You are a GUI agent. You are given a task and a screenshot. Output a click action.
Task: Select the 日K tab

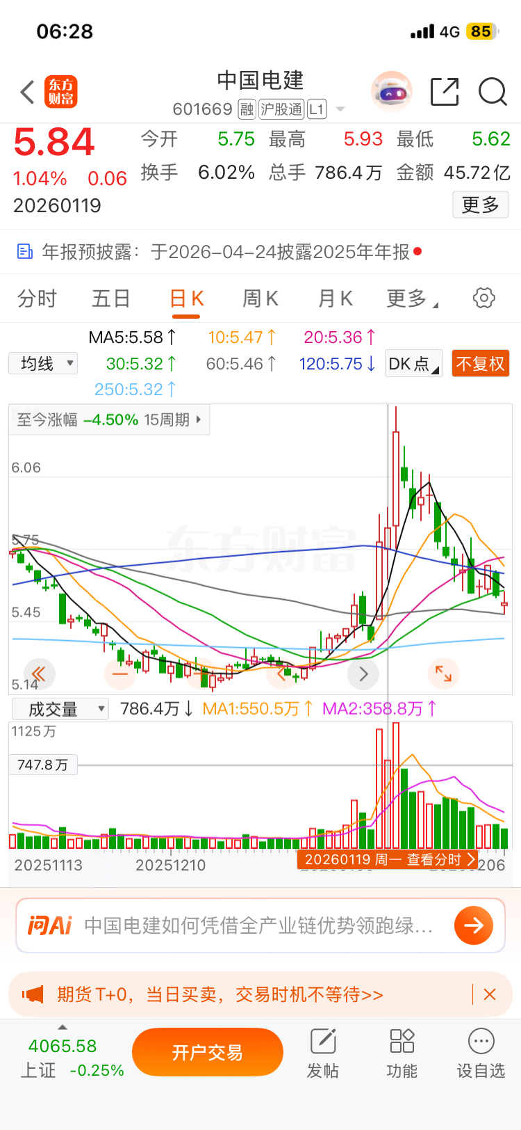pyautogui.click(x=186, y=299)
